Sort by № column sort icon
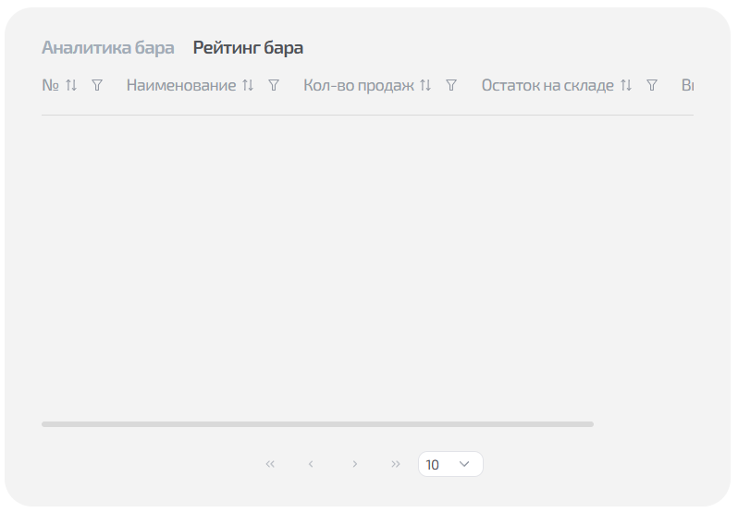 tap(71, 85)
